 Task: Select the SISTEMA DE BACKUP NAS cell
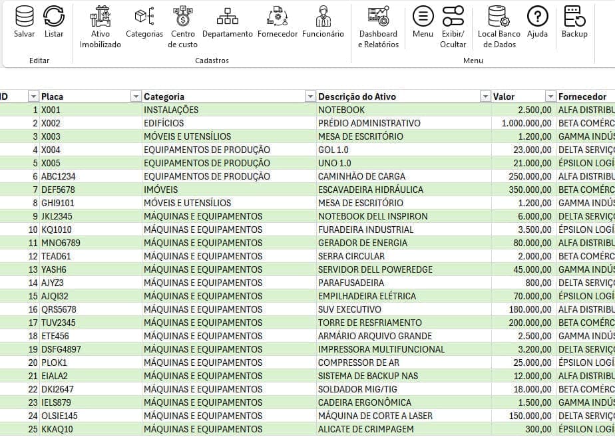tap(404, 376)
